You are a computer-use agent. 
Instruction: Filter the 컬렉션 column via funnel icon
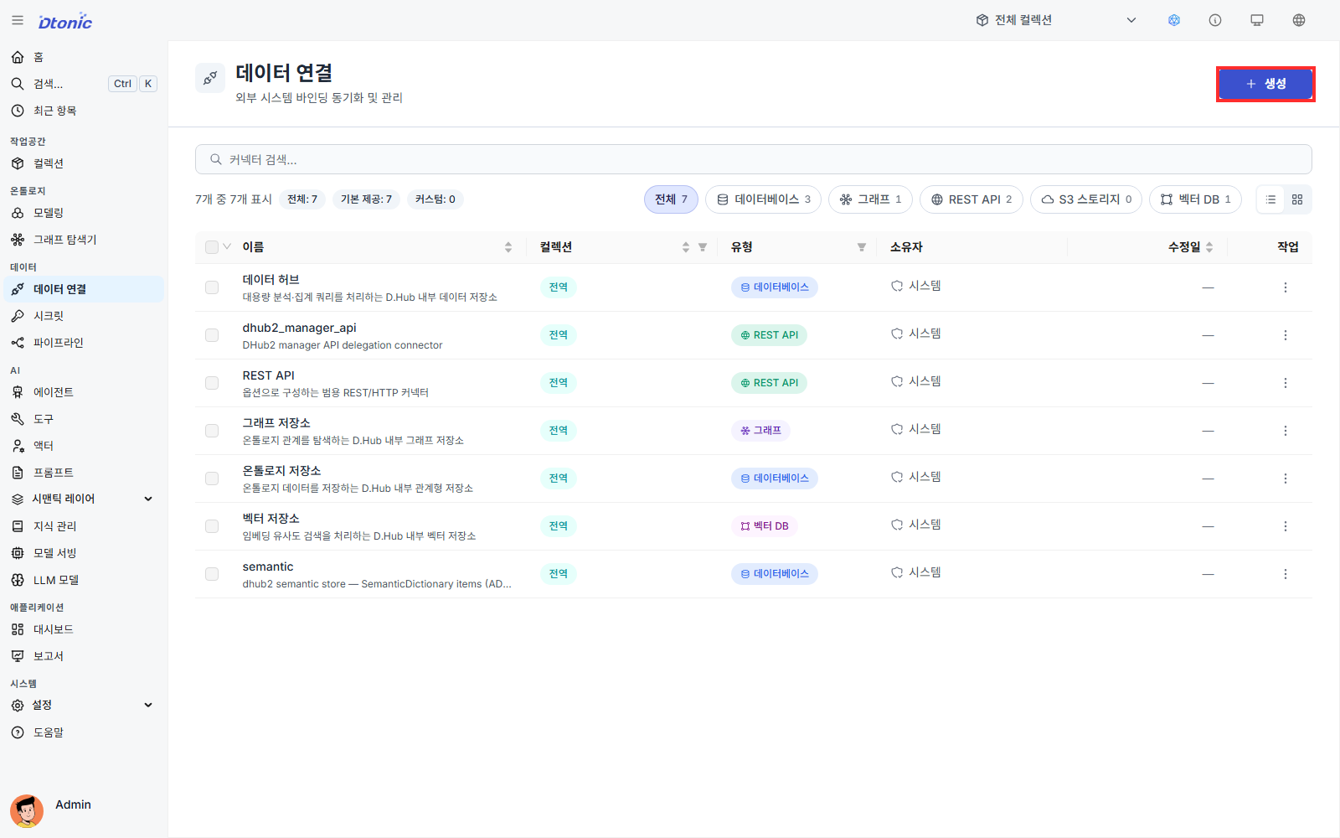(x=703, y=247)
